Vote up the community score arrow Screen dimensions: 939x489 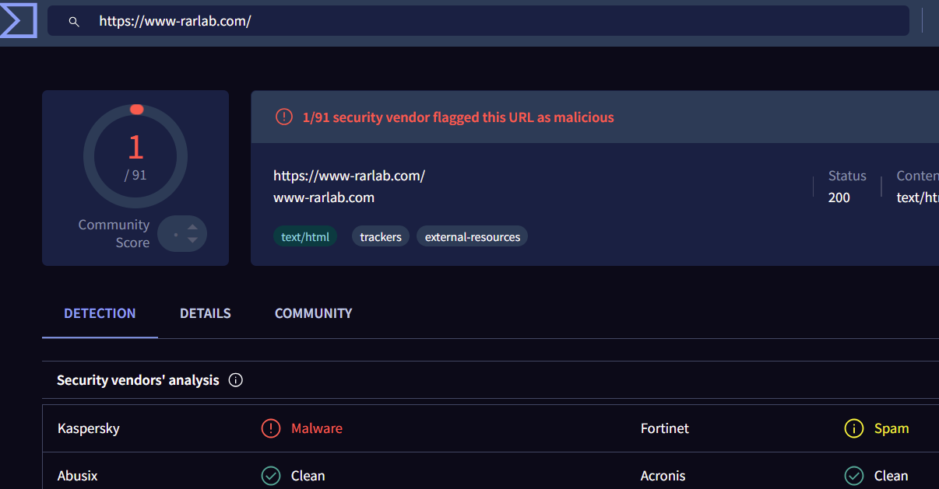tap(192, 227)
